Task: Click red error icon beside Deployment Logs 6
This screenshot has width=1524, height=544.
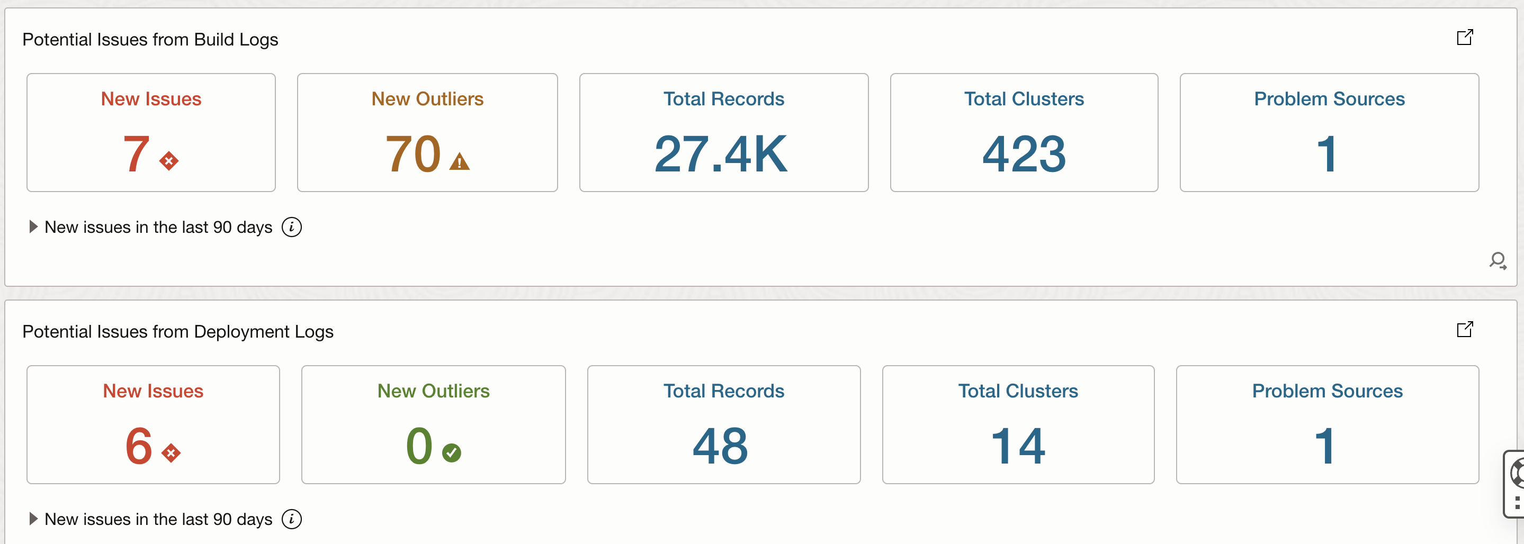Action: [171, 453]
